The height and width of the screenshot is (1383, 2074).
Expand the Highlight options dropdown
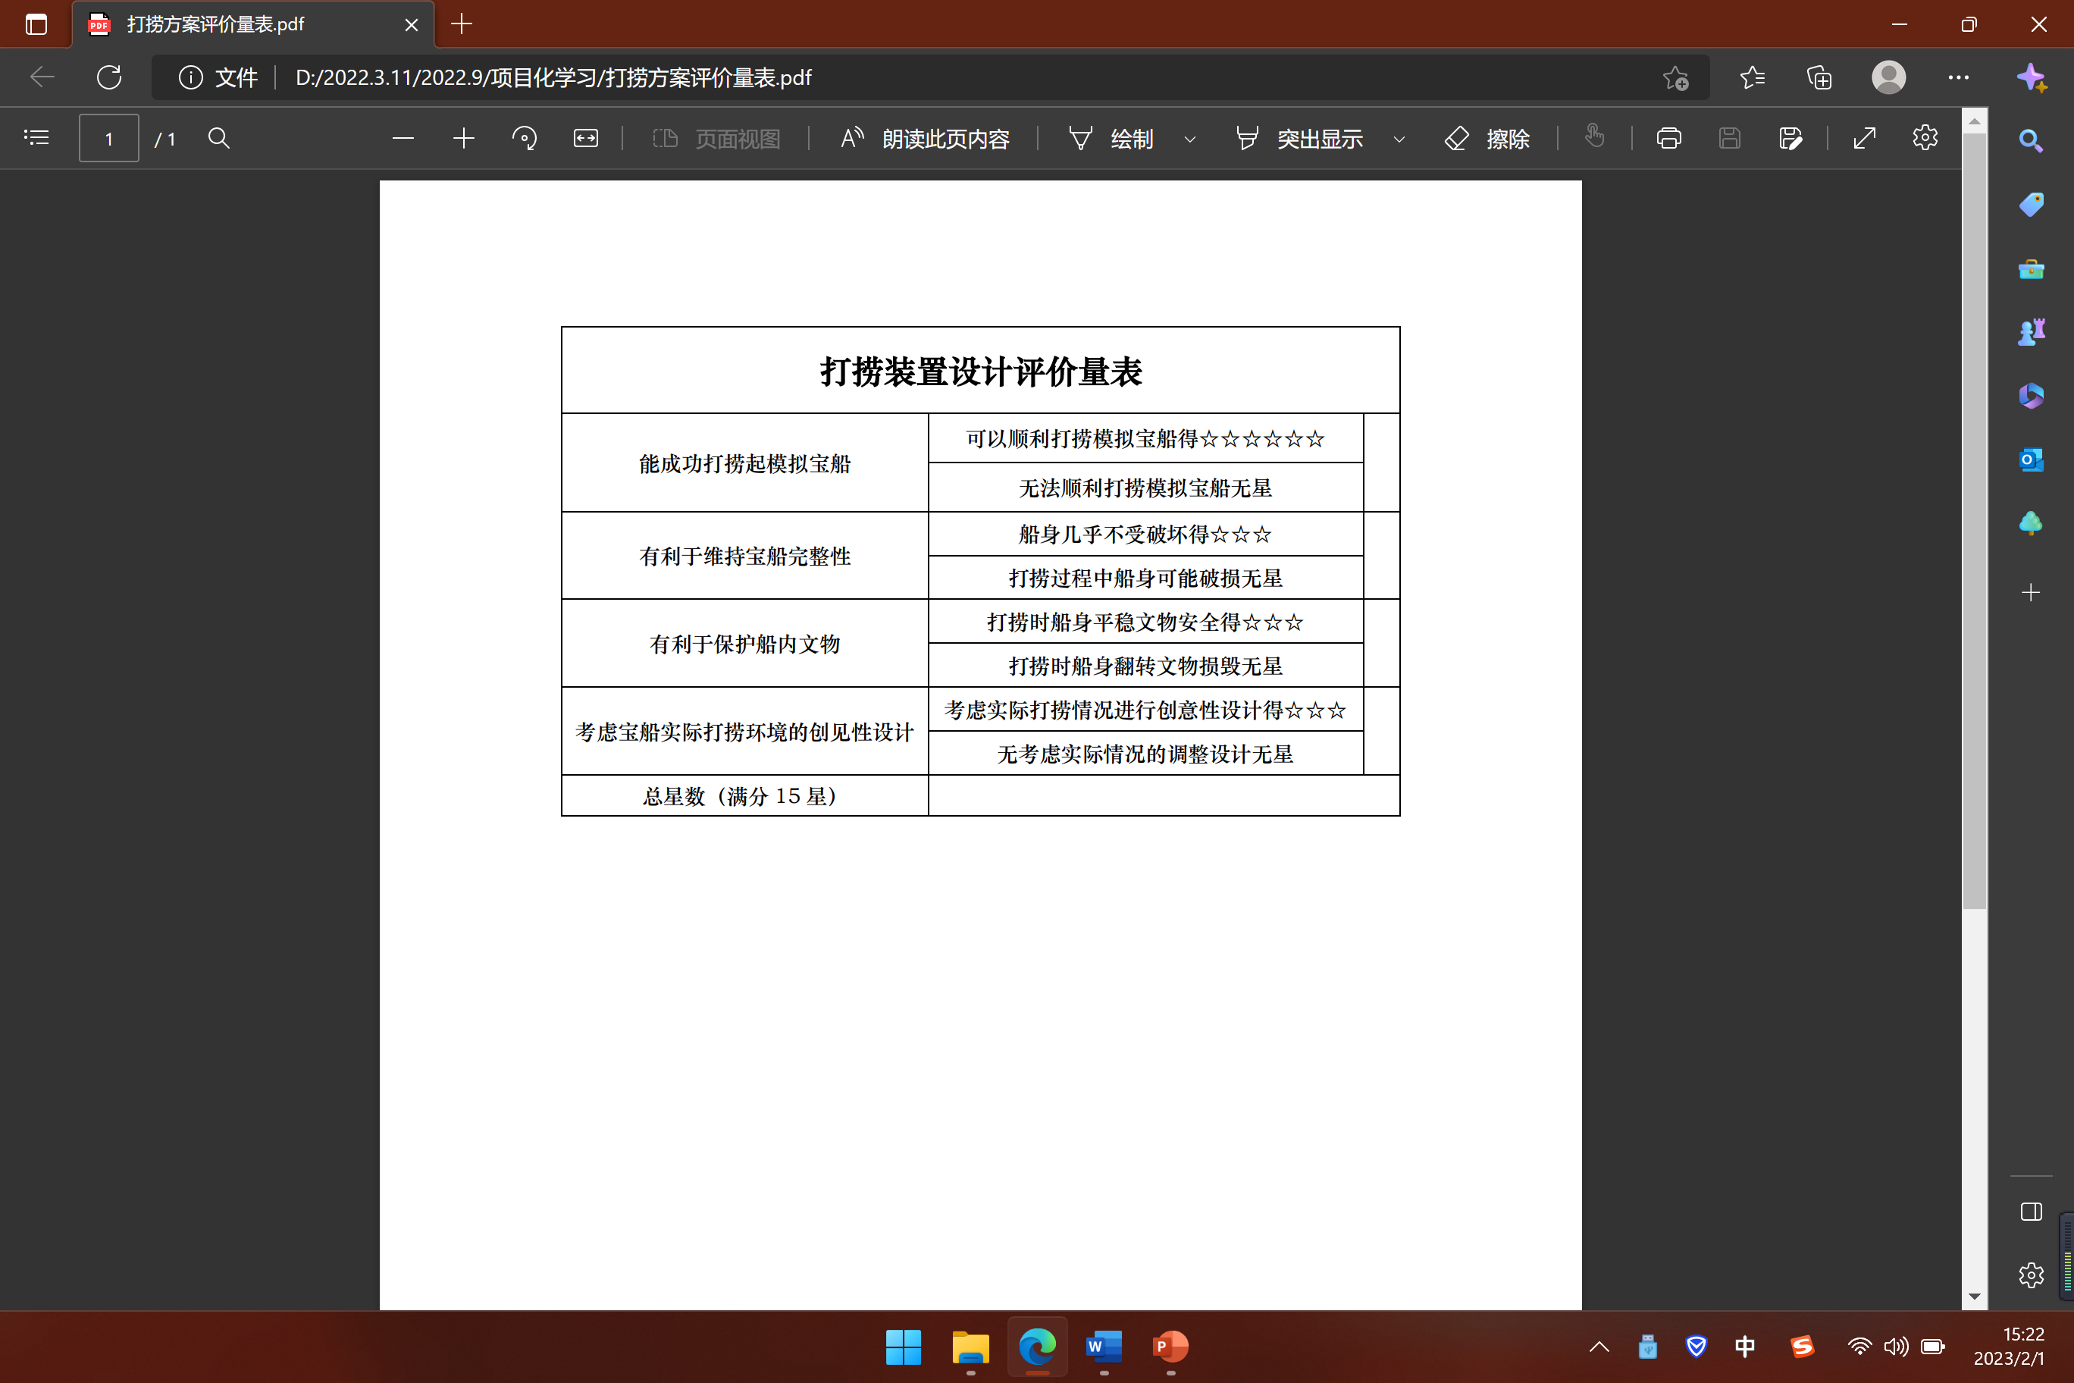(x=1399, y=140)
